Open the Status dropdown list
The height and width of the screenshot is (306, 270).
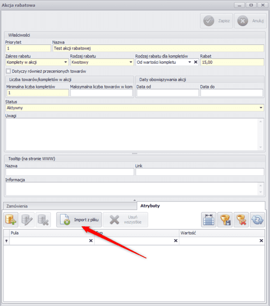pos(261,108)
